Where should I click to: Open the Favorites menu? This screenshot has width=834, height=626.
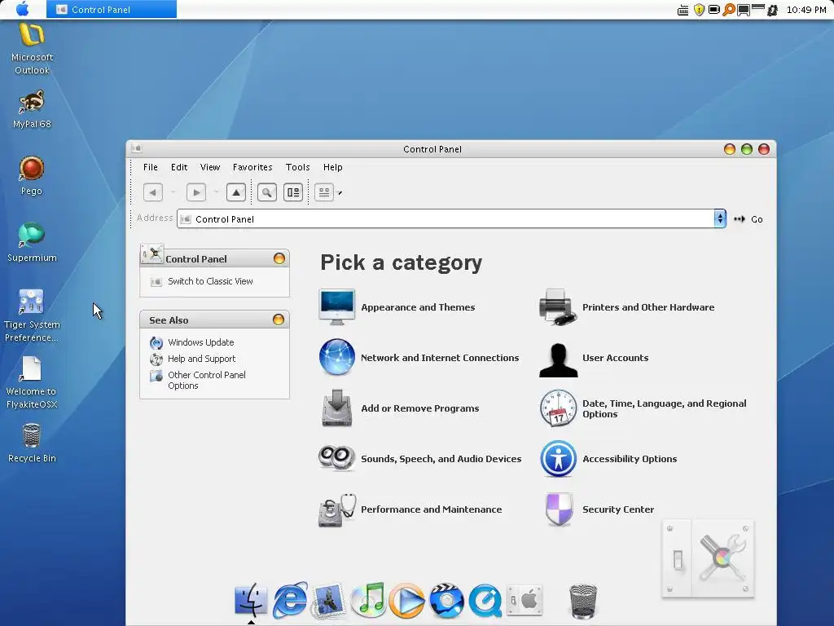(x=252, y=167)
